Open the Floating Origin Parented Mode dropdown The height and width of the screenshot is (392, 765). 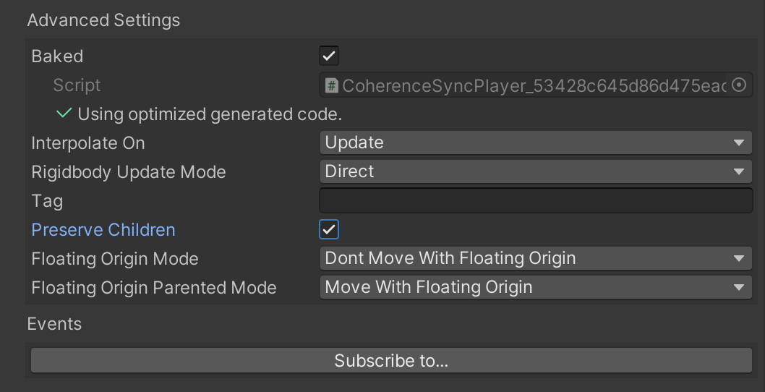pos(536,287)
